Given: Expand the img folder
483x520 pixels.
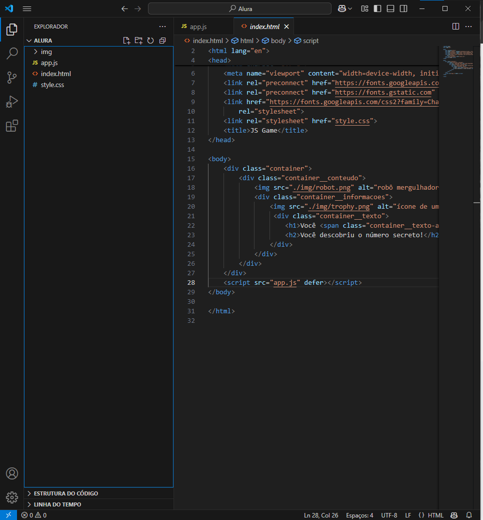Looking at the screenshot, I should tap(46, 52).
